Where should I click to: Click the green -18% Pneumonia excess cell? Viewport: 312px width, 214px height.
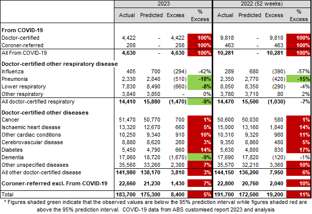point(201,78)
